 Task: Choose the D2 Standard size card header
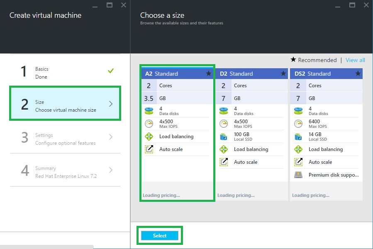[x=252, y=74]
